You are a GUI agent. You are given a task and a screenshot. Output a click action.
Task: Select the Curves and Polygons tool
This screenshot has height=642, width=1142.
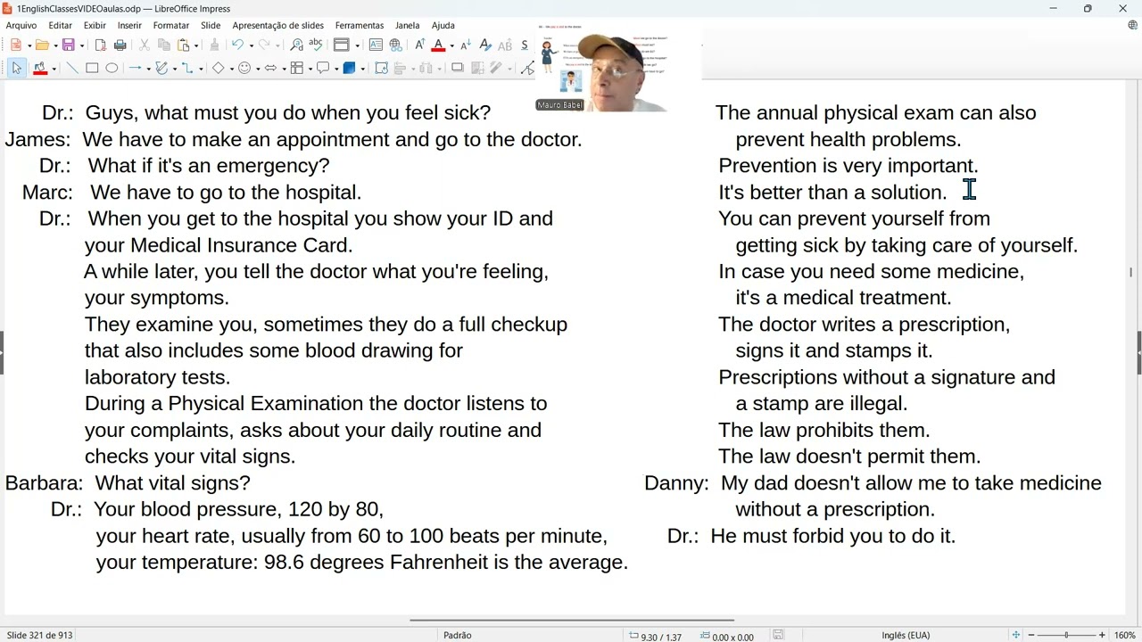pyautogui.click(x=161, y=68)
